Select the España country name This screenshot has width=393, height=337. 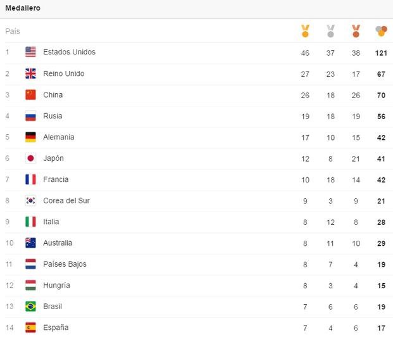(56, 327)
